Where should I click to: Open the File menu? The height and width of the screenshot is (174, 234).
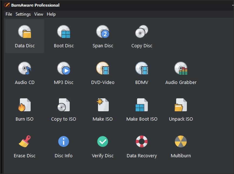tap(9, 14)
